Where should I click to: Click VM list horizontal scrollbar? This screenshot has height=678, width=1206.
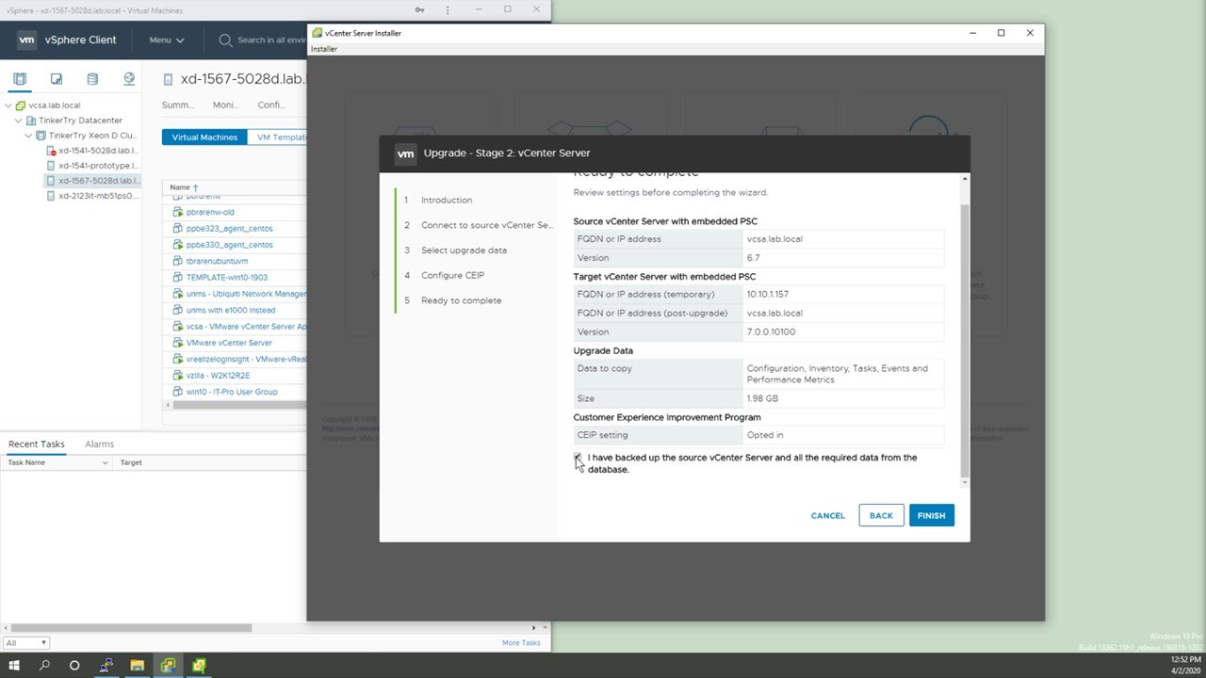pyautogui.click(x=237, y=405)
